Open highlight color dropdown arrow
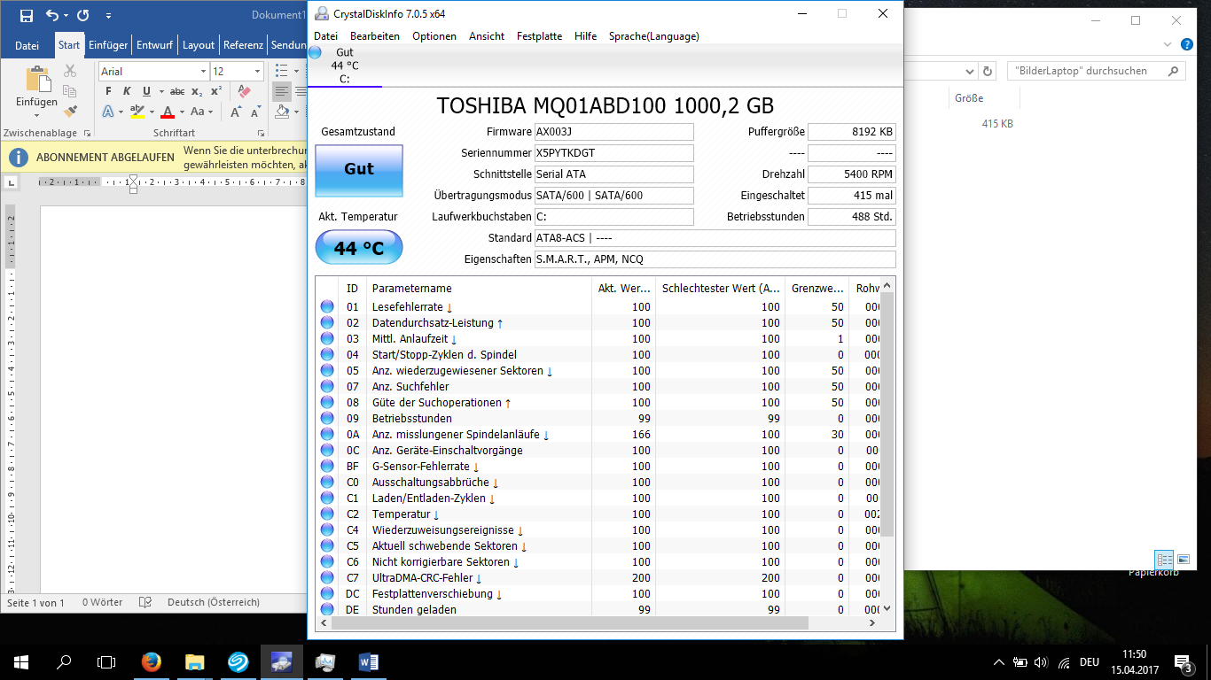Viewport: 1211px width, 680px height. coord(152,112)
